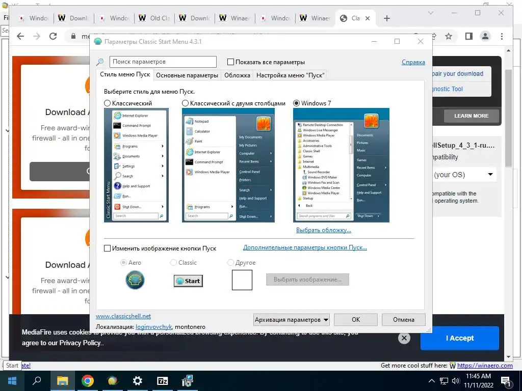This screenshot has height=391, width=522.
Task: Bookmark this page with the star icon
Action: coord(449,36)
